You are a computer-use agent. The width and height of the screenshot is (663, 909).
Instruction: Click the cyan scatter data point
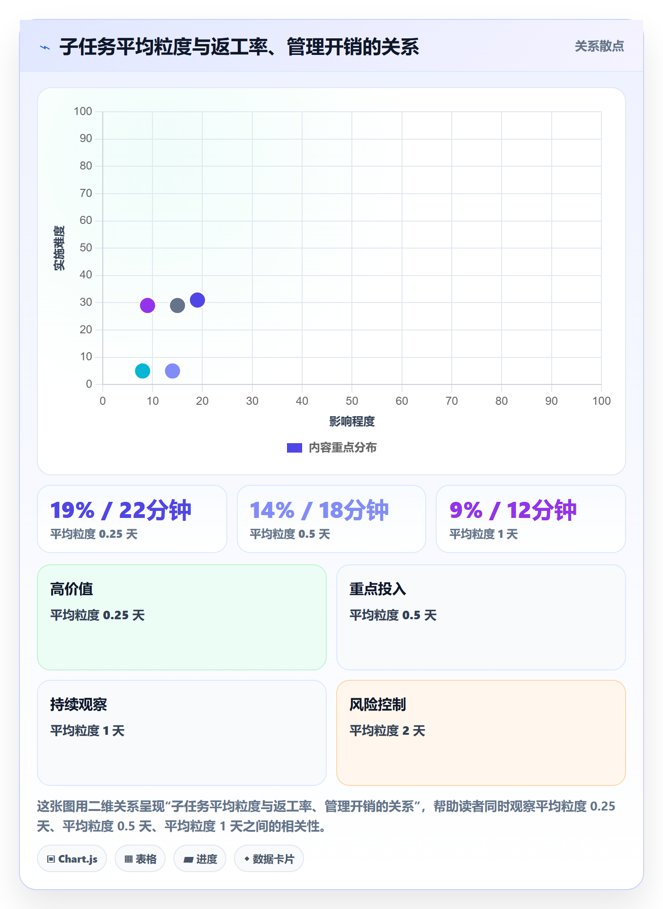click(143, 371)
